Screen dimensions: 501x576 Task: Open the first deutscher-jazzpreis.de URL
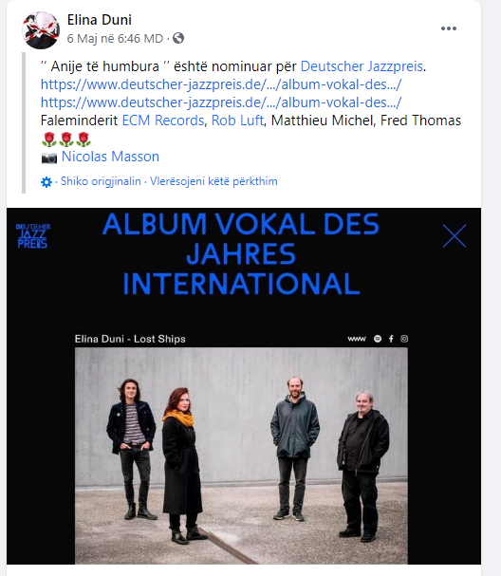pos(221,84)
